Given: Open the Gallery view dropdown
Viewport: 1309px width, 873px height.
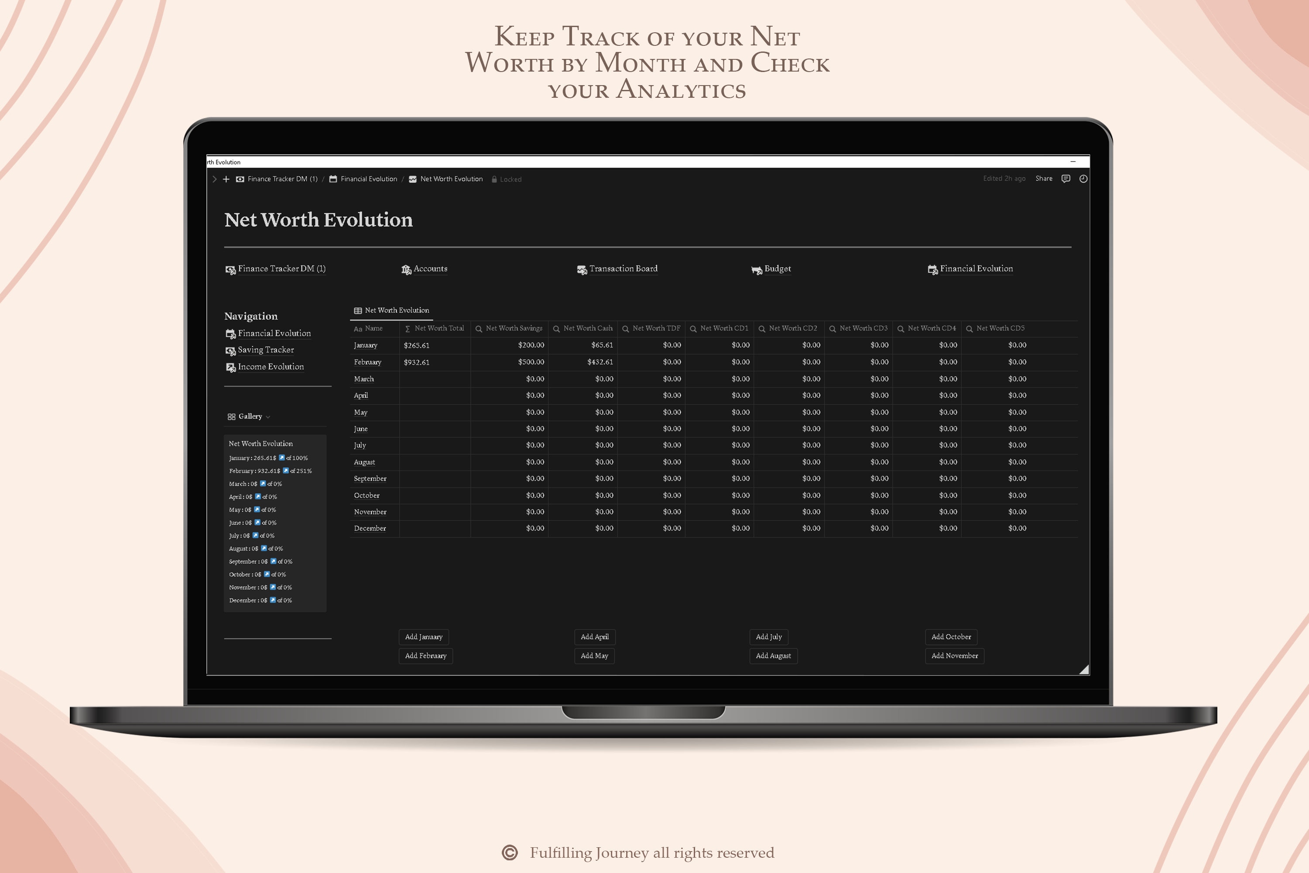Looking at the screenshot, I should click(x=249, y=416).
